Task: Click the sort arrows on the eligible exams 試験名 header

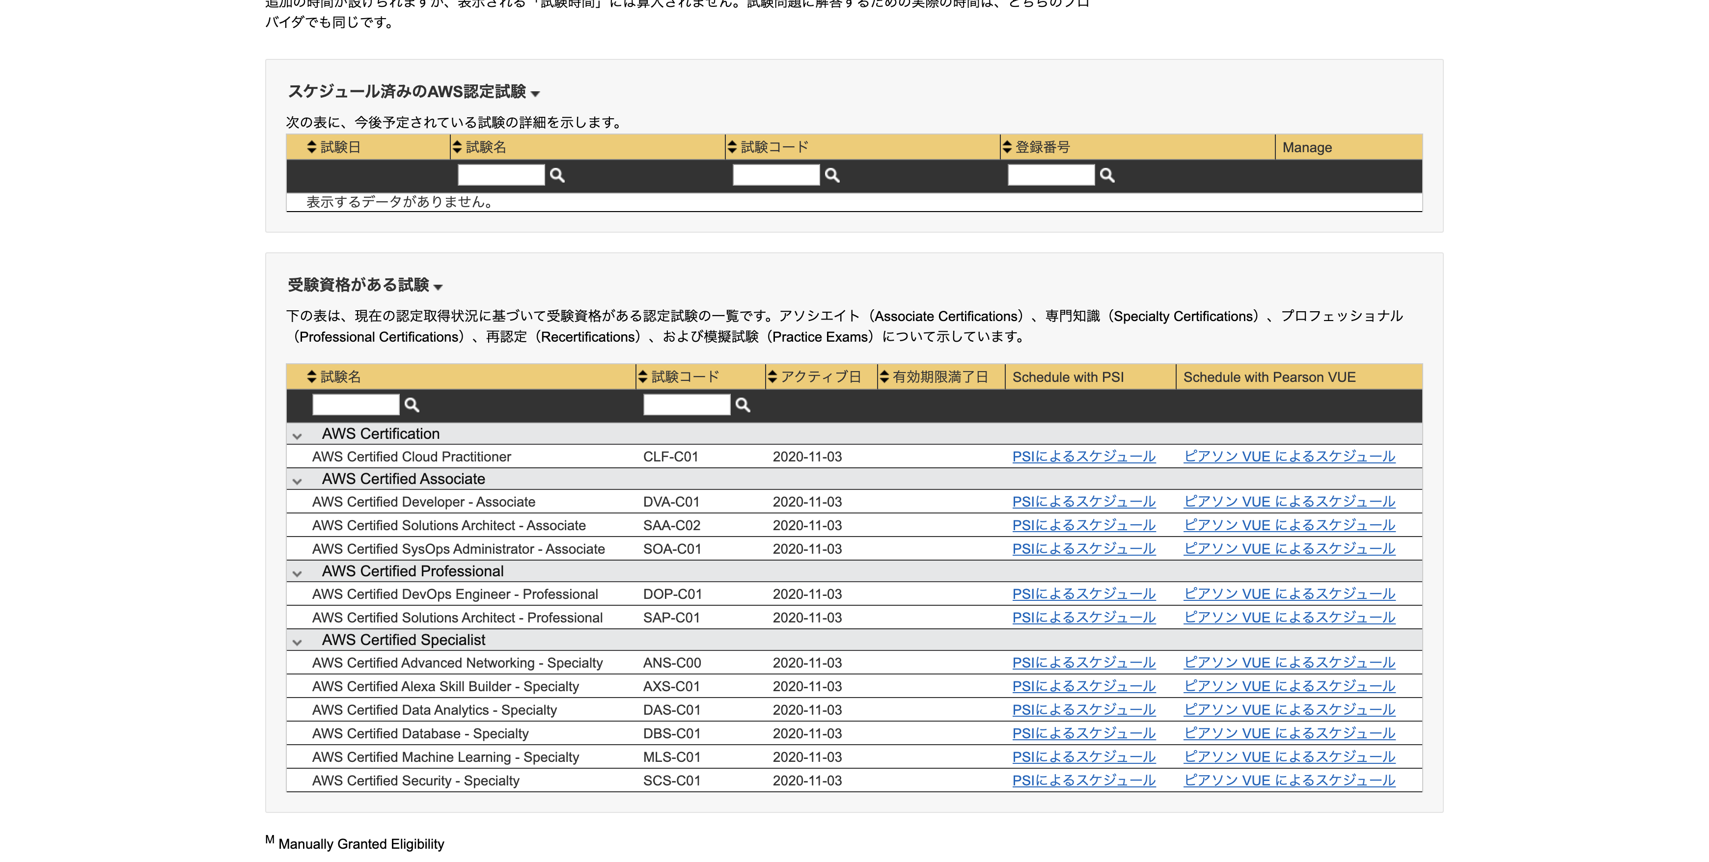Action: pos(309,377)
